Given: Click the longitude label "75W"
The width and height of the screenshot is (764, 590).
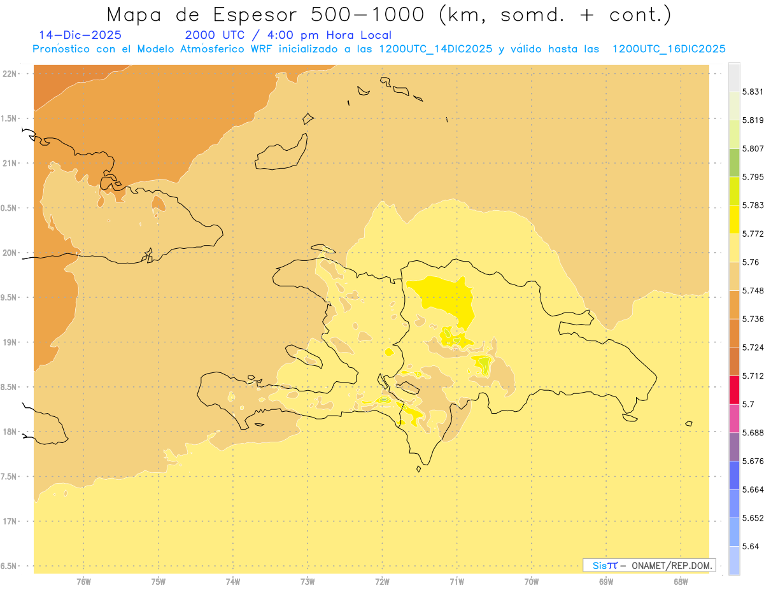Looking at the screenshot, I should 158,582.
